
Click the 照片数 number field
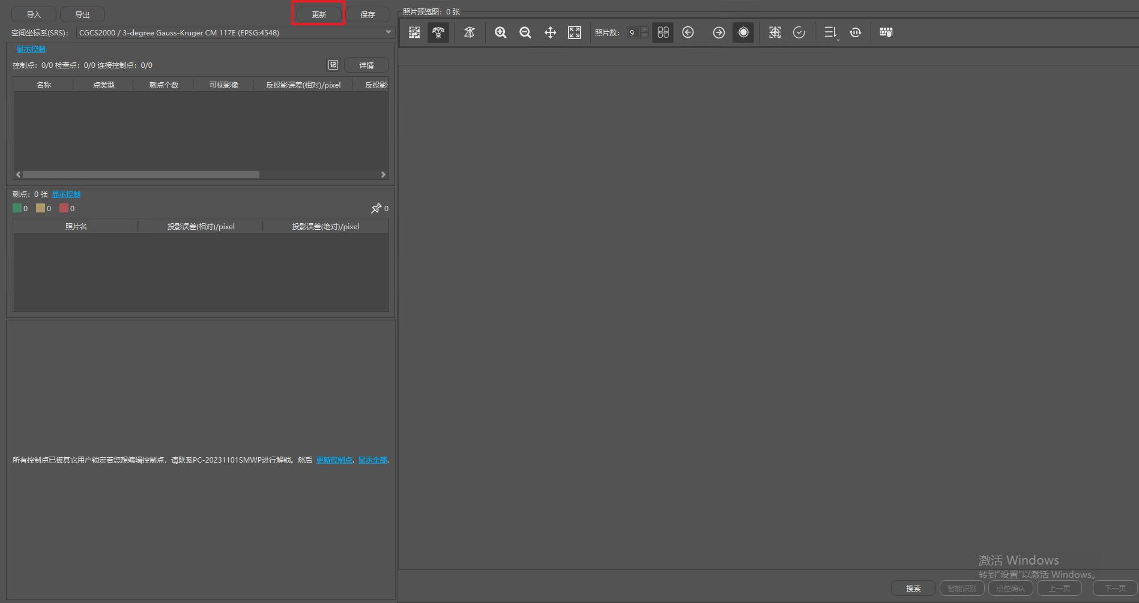click(x=633, y=32)
